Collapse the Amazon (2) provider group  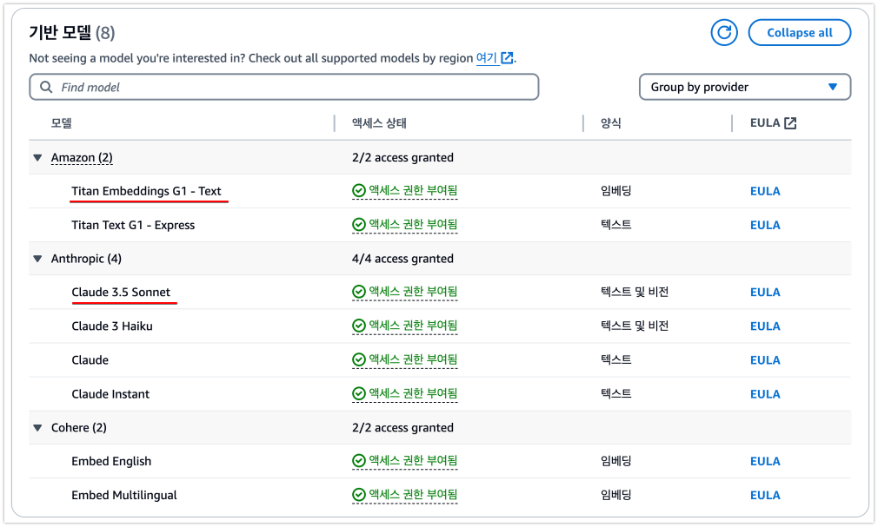point(37,158)
